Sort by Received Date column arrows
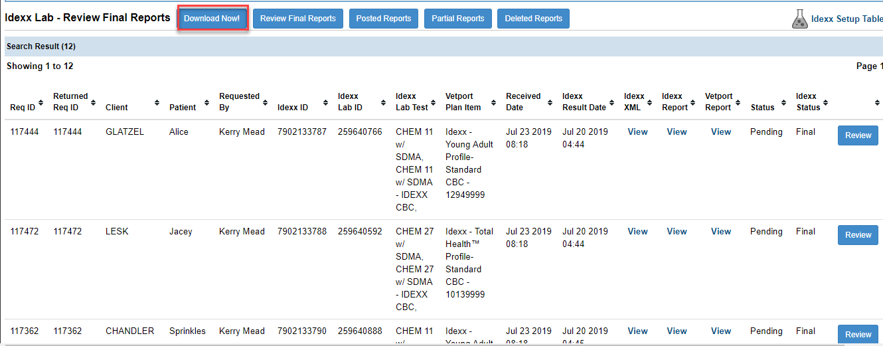This screenshot has width=883, height=346. click(551, 103)
